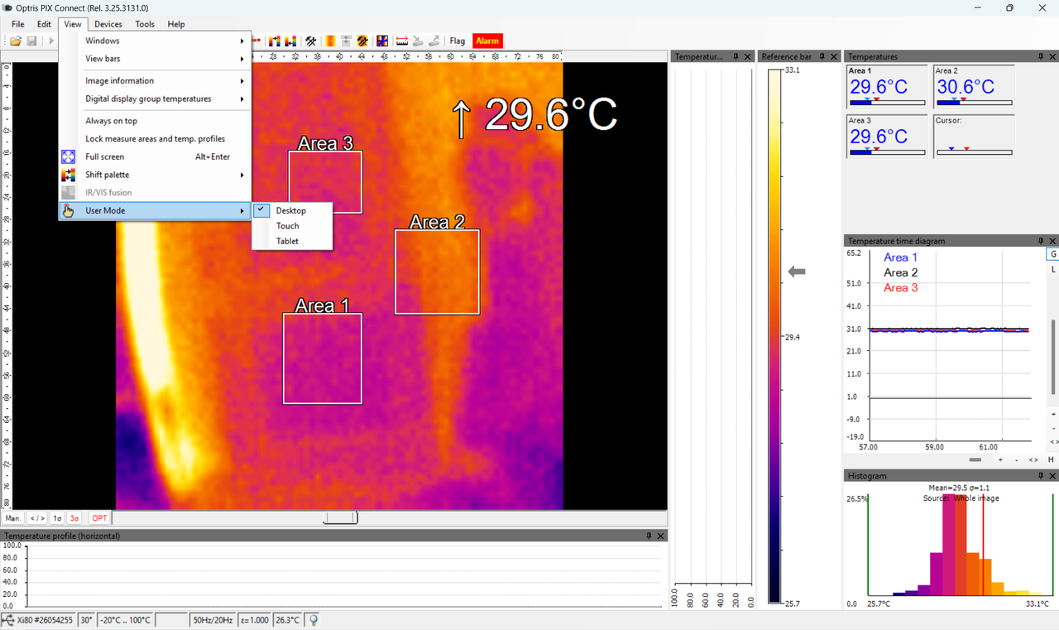Click the red ruler measurement toolbar icon
Image resolution: width=1059 pixels, height=630 pixels.
pos(402,41)
